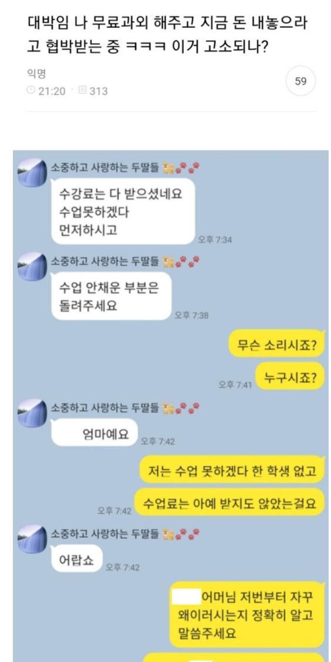Image resolution: width=331 pixels, height=662 pixels.
Task: Tap sender avatar above 수강료는 다 받으셨네요
Action: click(x=32, y=173)
